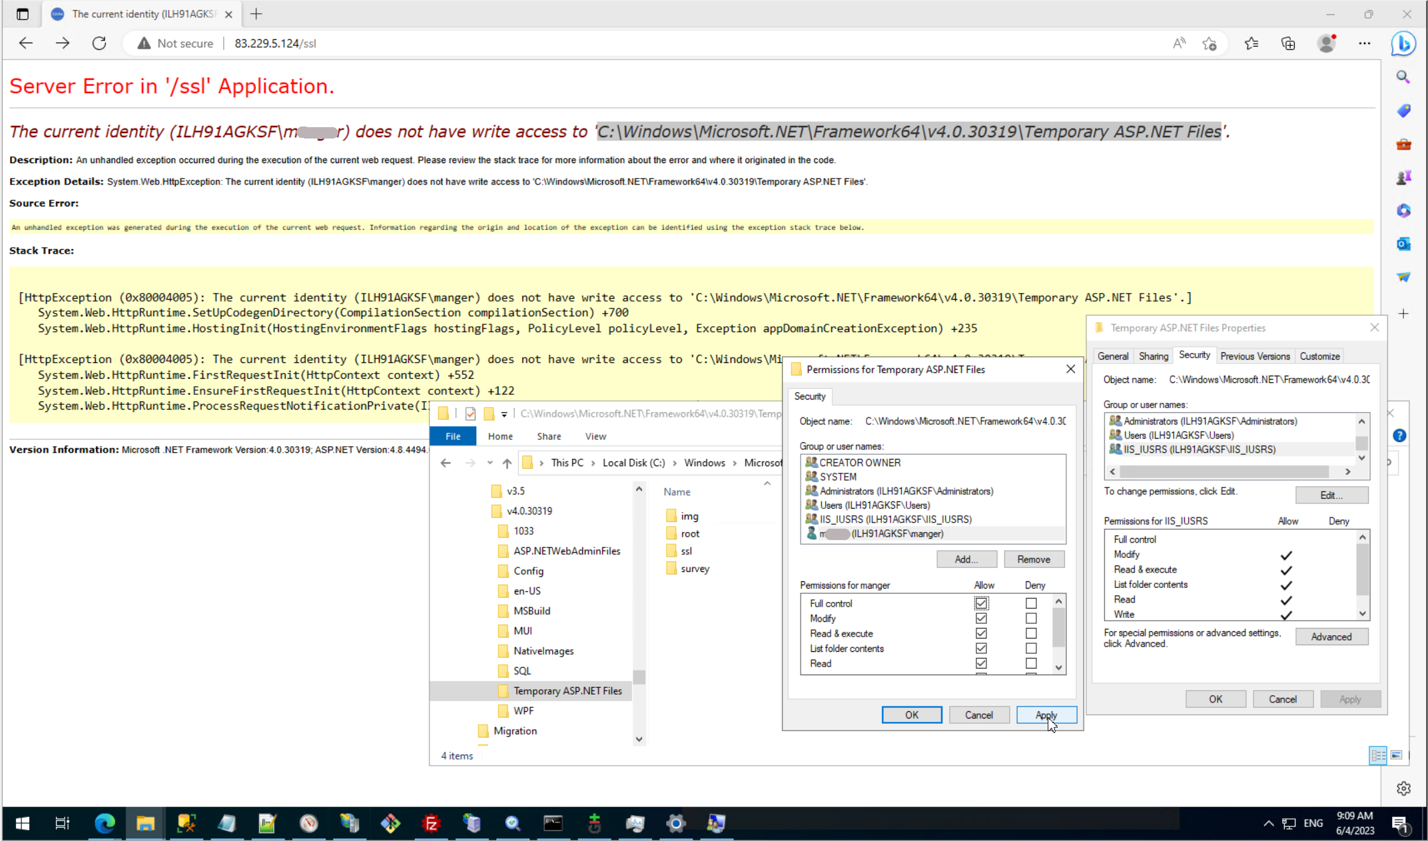
Task: Switch to the Sharing tab
Action: tap(1153, 356)
